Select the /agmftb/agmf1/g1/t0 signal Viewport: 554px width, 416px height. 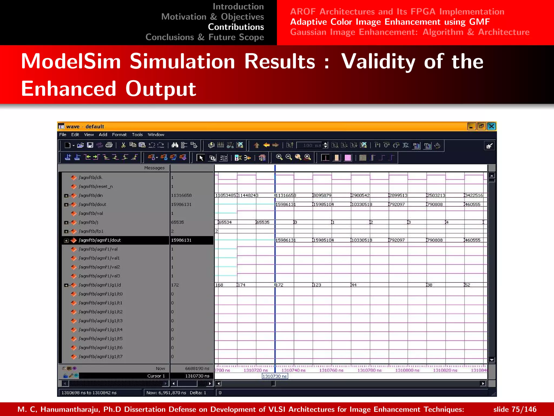(101, 294)
